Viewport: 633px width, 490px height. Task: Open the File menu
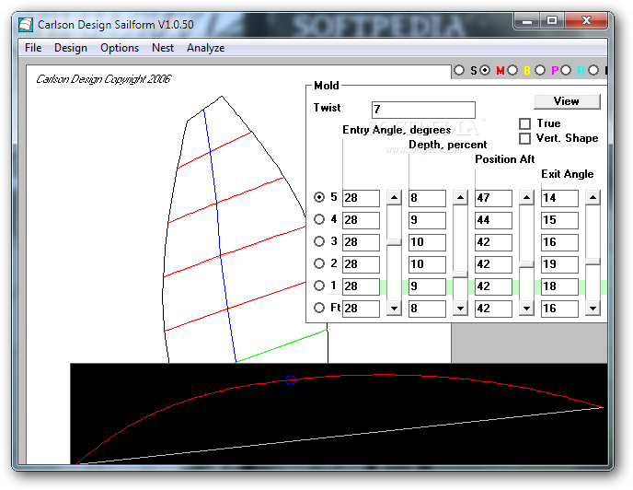click(x=33, y=48)
